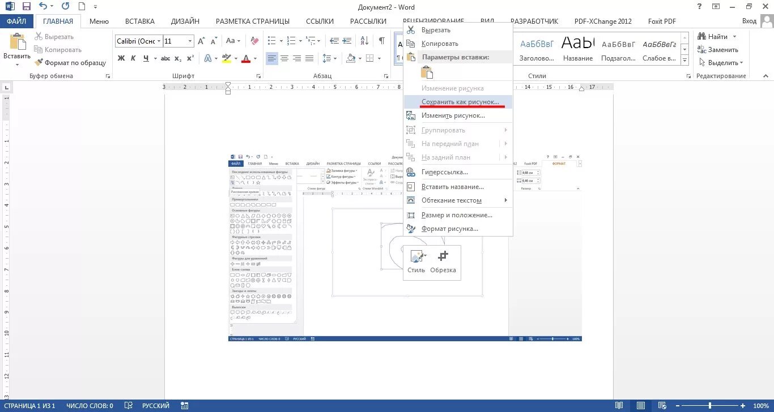Toggle italic (К) formatting
This screenshot has width=774, height=412.
pos(133,58)
